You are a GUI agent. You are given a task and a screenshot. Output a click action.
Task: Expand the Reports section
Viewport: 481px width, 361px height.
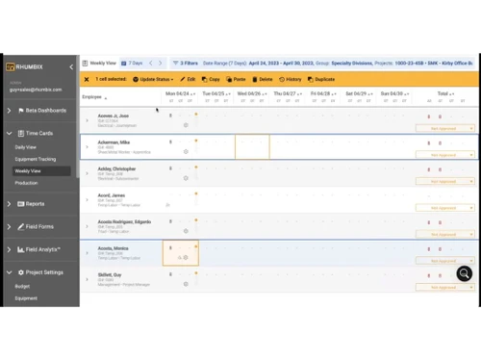click(9, 204)
